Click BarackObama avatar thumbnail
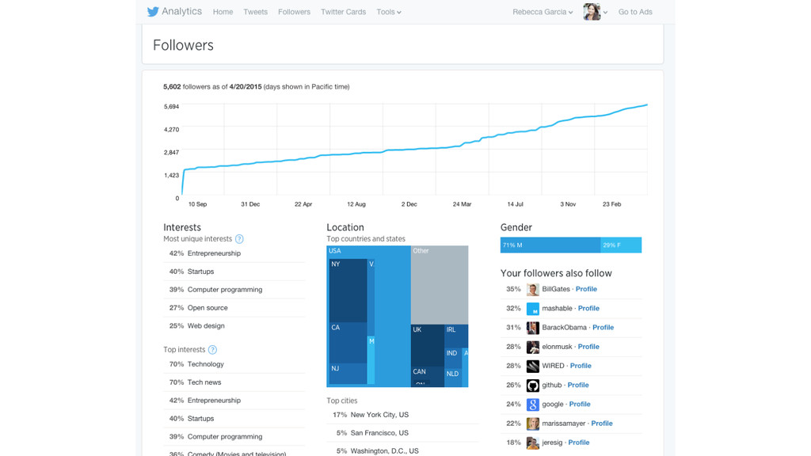This screenshot has width=811, height=456. (x=533, y=328)
